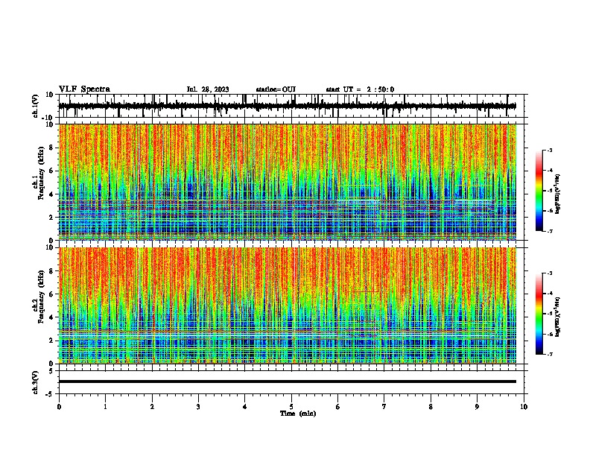Click the "station=OUJ" header label
Screen dimensions: 590x456
(276, 89)
